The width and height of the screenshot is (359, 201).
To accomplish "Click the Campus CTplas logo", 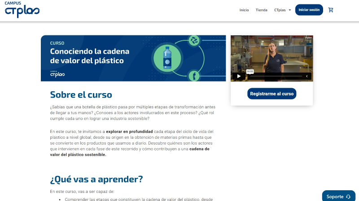I will [x=22, y=9].
